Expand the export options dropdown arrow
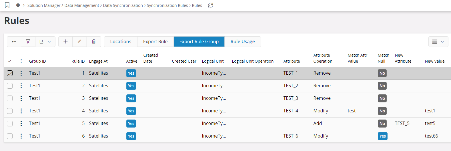This screenshot has width=451, height=151. [49, 41]
